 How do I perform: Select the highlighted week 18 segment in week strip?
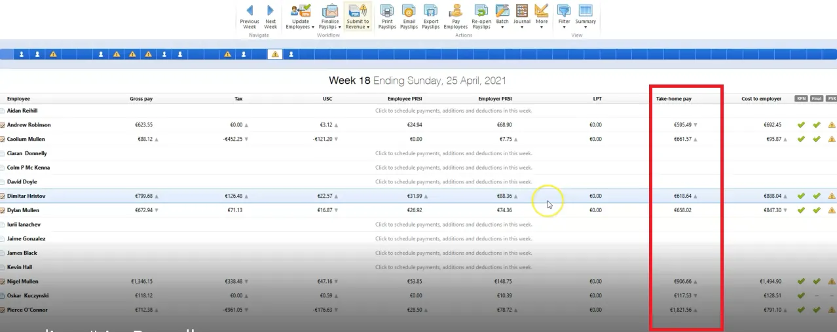pos(275,54)
